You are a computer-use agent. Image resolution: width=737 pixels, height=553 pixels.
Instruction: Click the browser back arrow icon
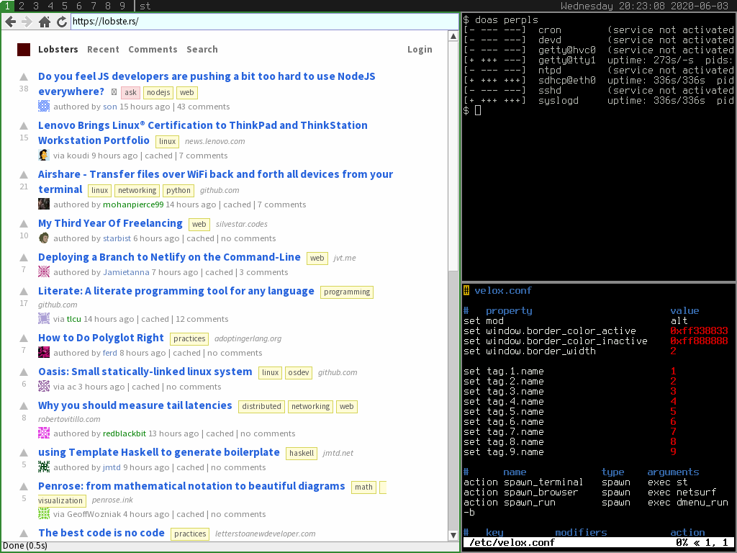point(10,22)
